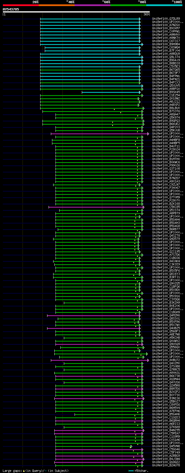Choose the UniRef100_A7S7D6 label
This screenshot has height=473, width=185.
pos(166,255)
